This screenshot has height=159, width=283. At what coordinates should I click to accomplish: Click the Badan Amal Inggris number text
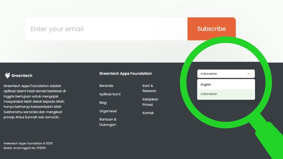click(25, 148)
